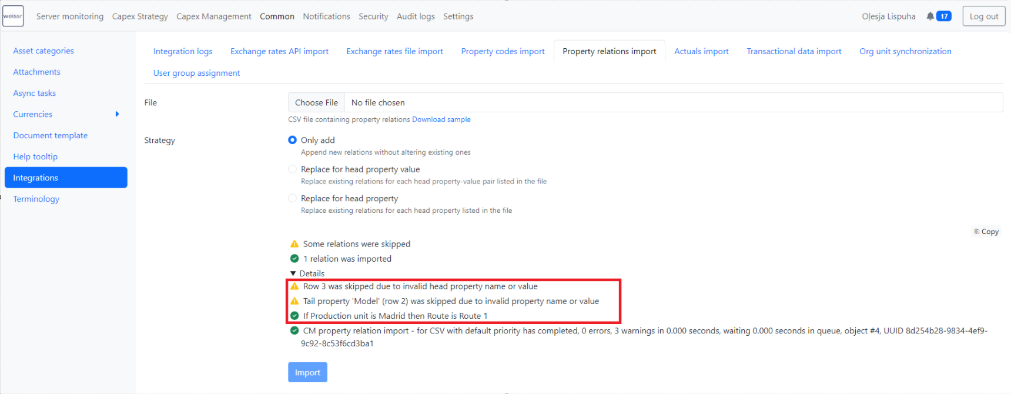Expand the Currencies submenu arrow
The image size is (1011, 394).
coord(117,114)
